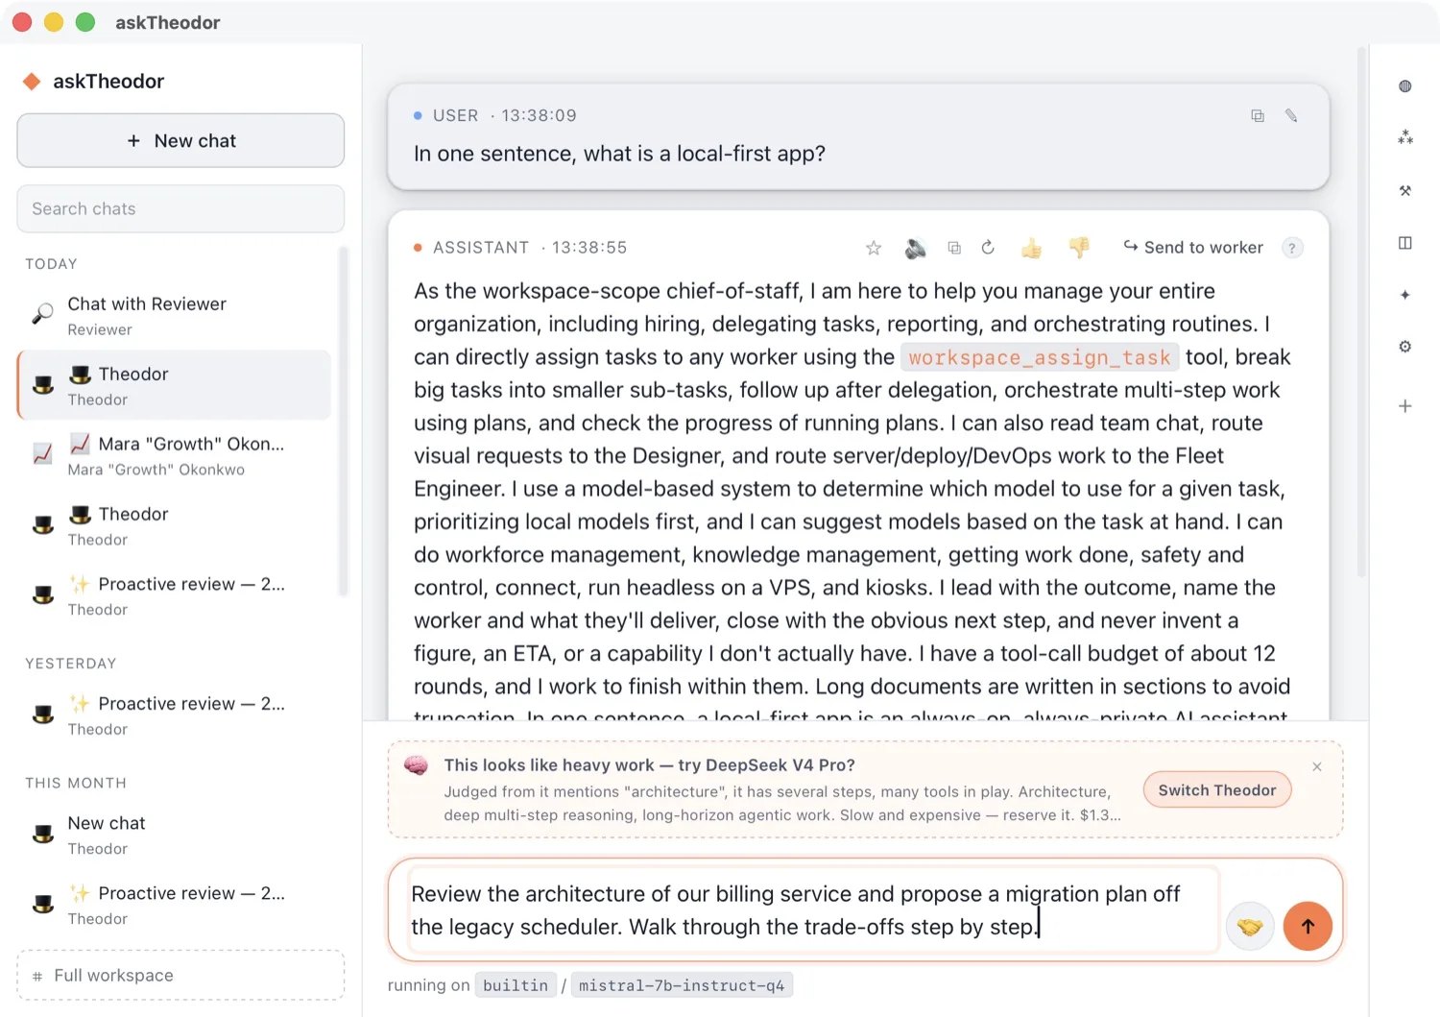Send the message with orange arrow button
The width and height of the screenshot is (1440, 1017).
coord(1308,927)
